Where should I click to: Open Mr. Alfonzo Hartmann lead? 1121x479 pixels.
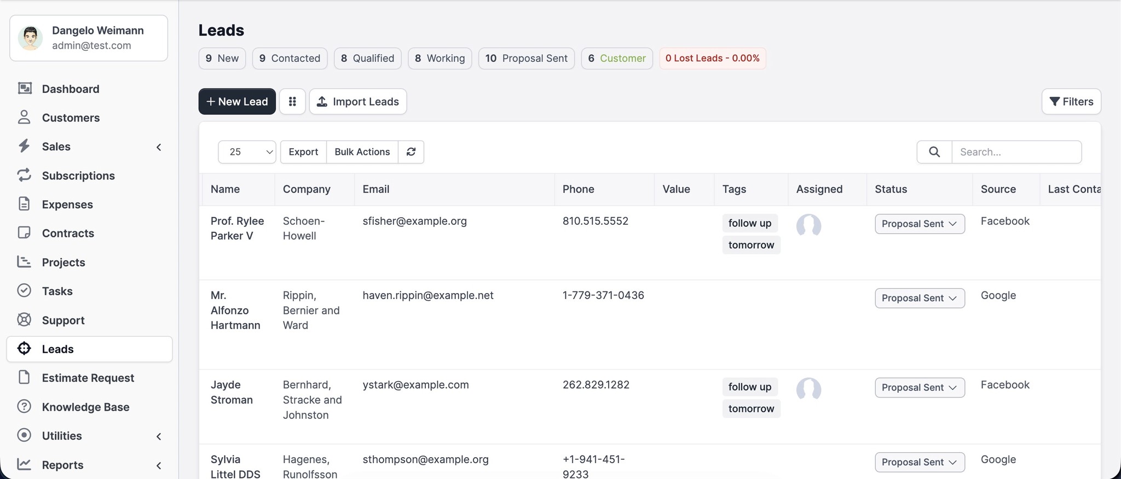[x=235, y=310]
